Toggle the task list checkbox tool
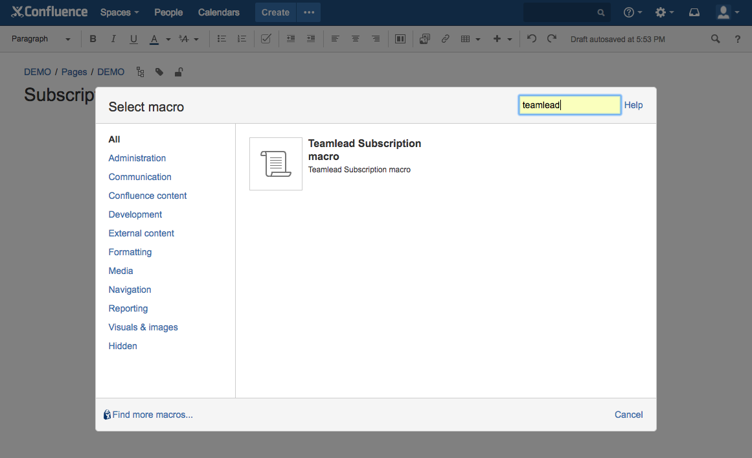The image size is (752, 458). (266, 39)
